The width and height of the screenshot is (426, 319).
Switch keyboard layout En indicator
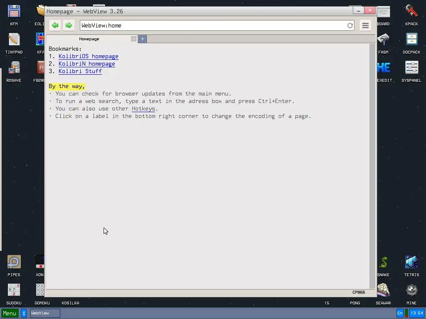point(400,313)
